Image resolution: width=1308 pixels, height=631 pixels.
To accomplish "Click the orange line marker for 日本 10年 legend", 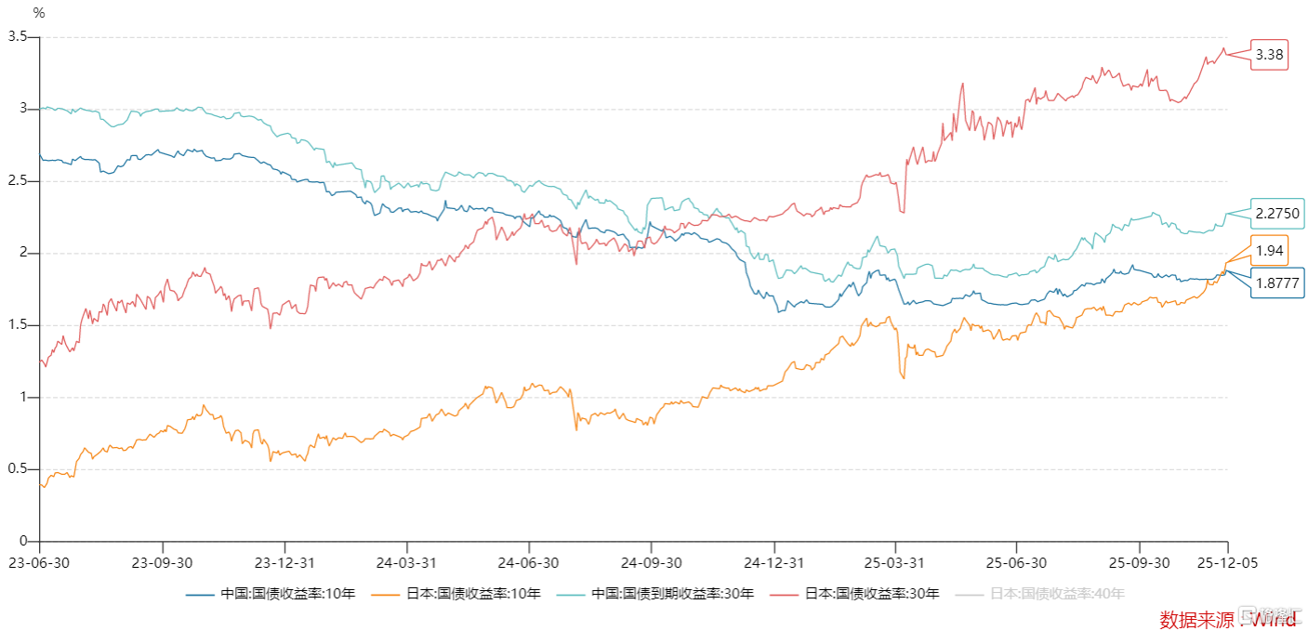I will coord(386,593).
